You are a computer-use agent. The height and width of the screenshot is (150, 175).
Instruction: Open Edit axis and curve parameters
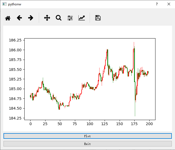(x=82, y=18)
